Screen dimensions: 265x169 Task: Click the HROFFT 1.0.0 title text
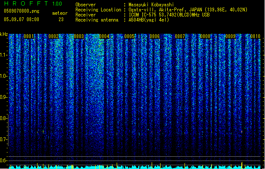[x=33, y=3]
